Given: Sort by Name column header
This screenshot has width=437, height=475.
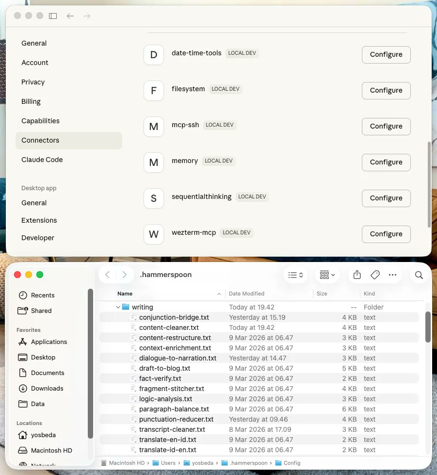Looking at the screenshot, I should coord(125,294).
